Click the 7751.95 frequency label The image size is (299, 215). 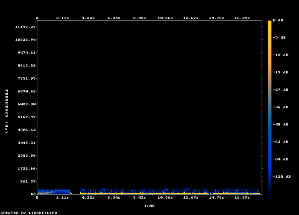coord(26,78)
